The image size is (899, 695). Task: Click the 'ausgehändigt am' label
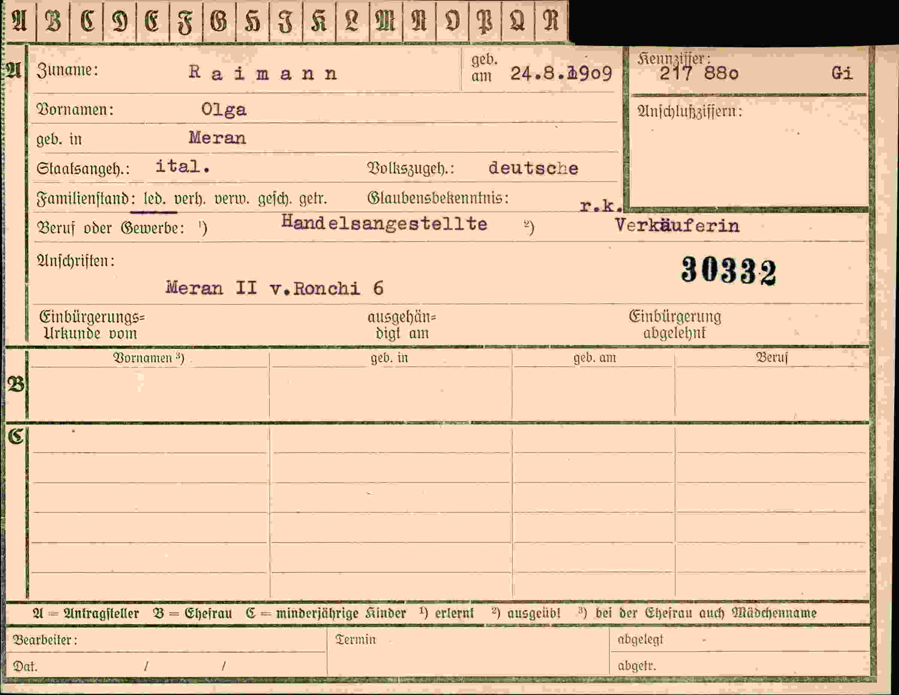pyautogui.click(x=402, y=325)
